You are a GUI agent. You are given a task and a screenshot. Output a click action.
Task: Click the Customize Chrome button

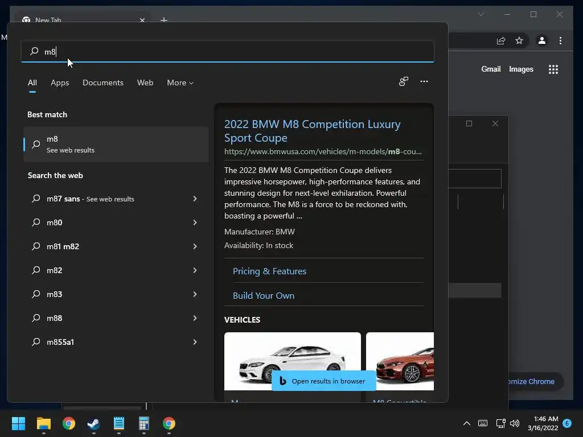(535, 382)
